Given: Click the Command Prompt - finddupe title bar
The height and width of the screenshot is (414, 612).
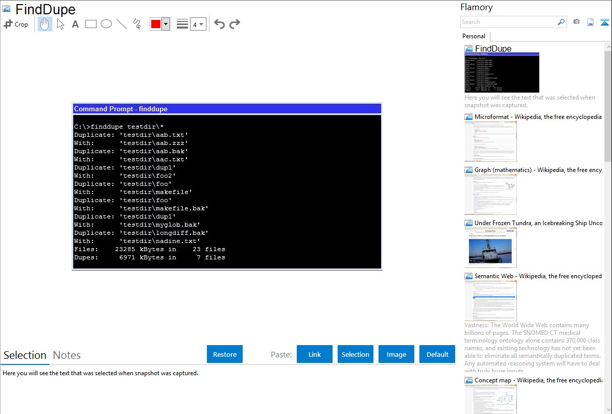Looking at the screenshot, I should coord(227,109).
